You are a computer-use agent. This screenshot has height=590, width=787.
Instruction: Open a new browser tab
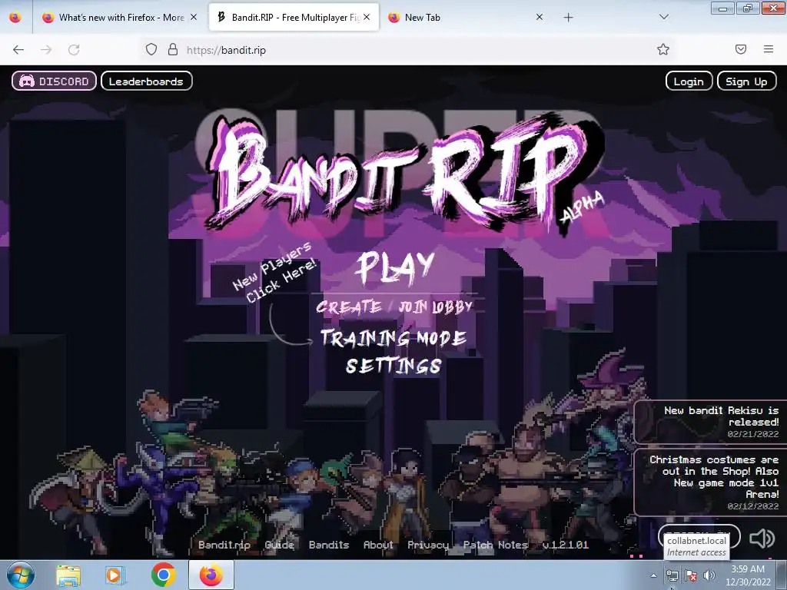tap(568, 18)
